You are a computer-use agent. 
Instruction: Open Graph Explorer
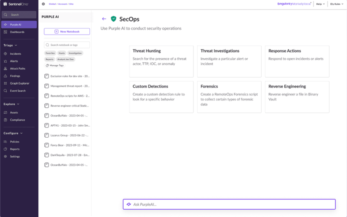click(19, 83)
